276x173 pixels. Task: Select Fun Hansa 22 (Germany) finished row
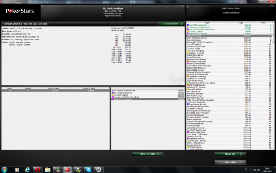tap(229, 134)
